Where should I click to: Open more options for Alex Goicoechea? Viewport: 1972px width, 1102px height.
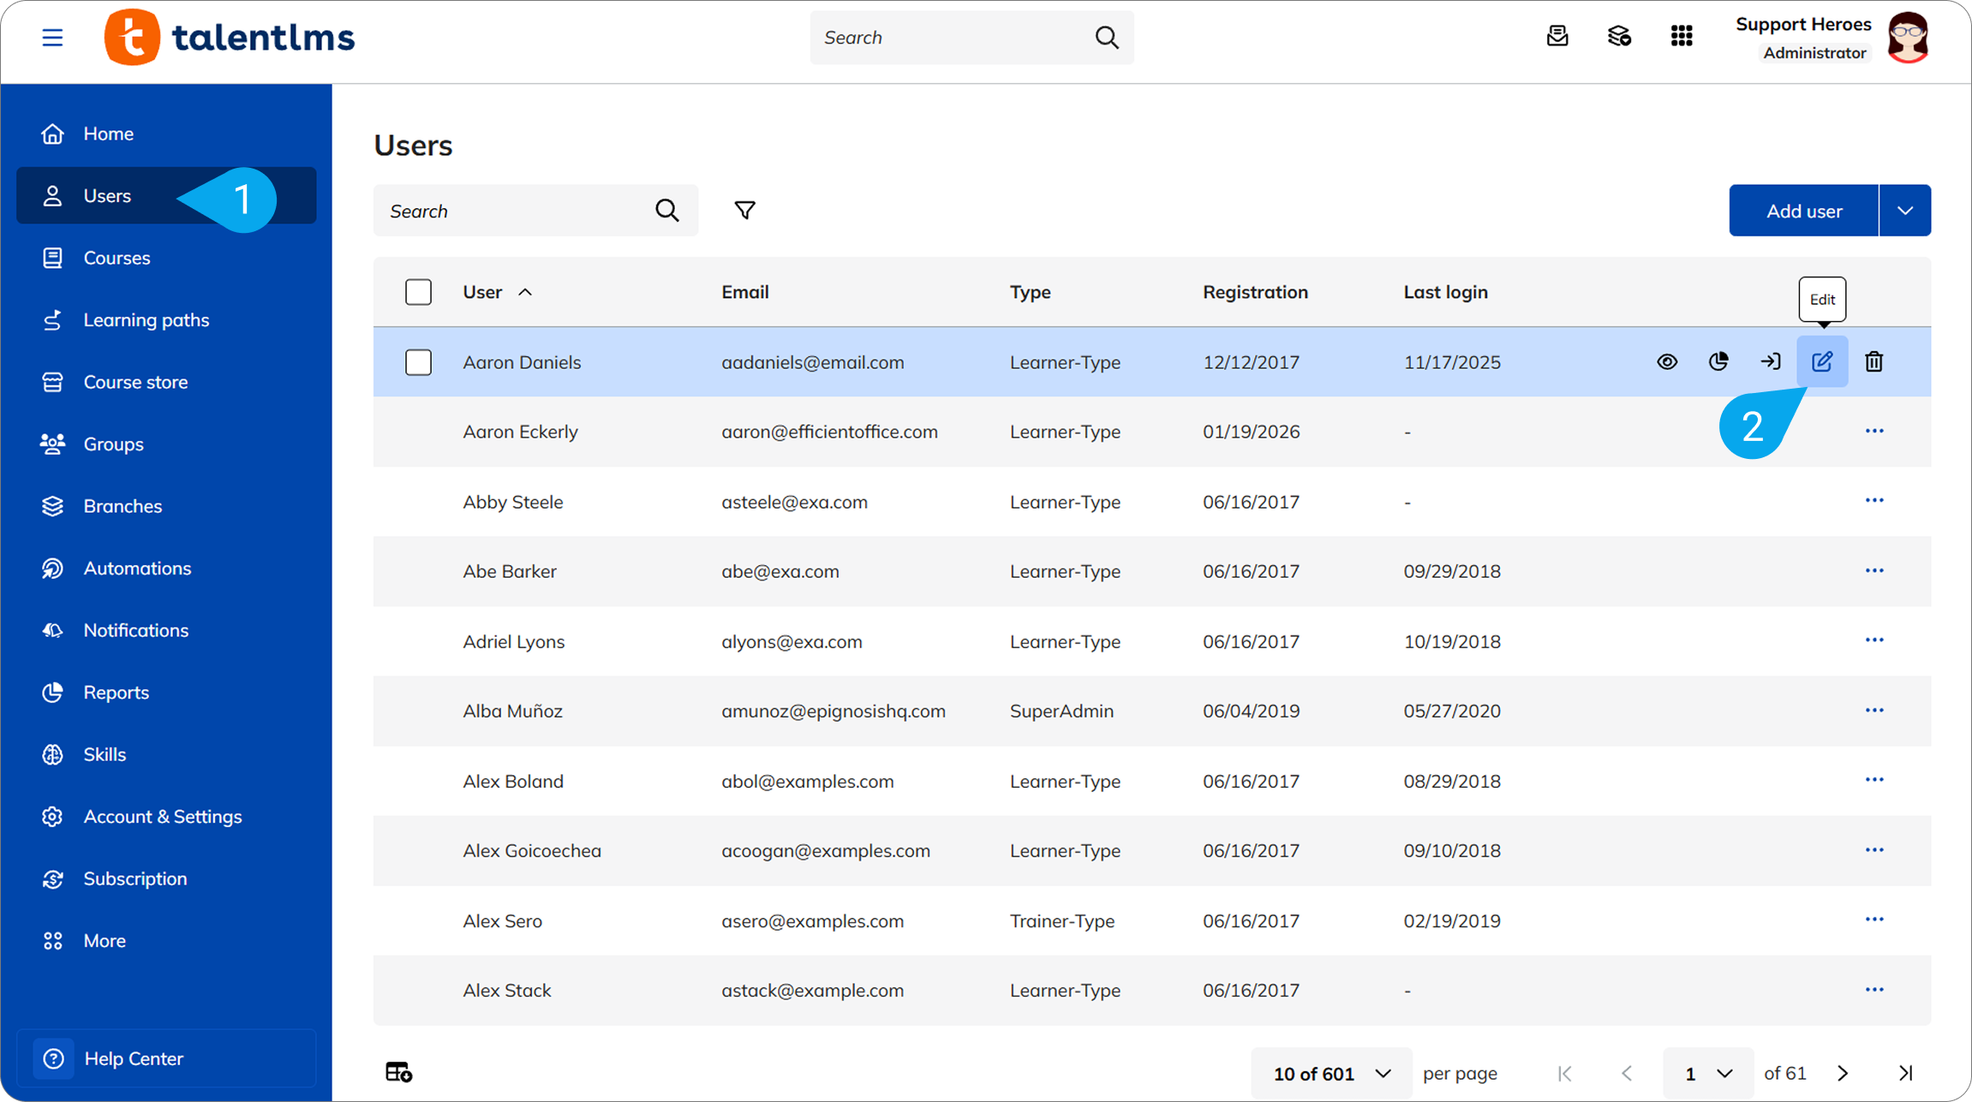click(1874, 850)
